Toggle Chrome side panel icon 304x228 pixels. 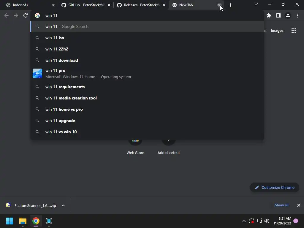[x=278, y=15]
